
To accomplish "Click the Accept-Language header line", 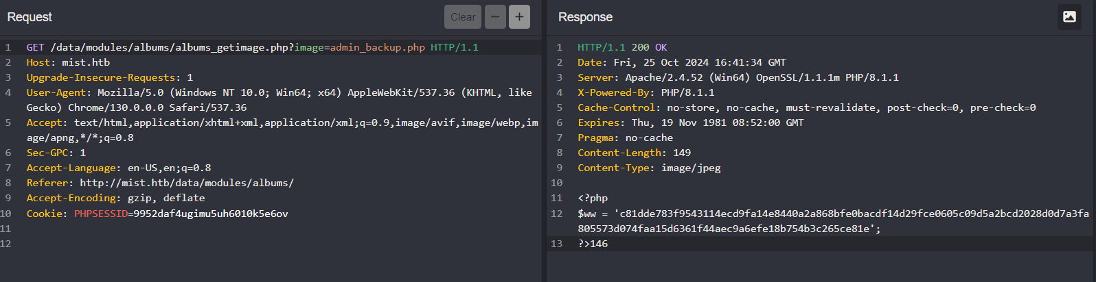I will (x=119, y=168).
